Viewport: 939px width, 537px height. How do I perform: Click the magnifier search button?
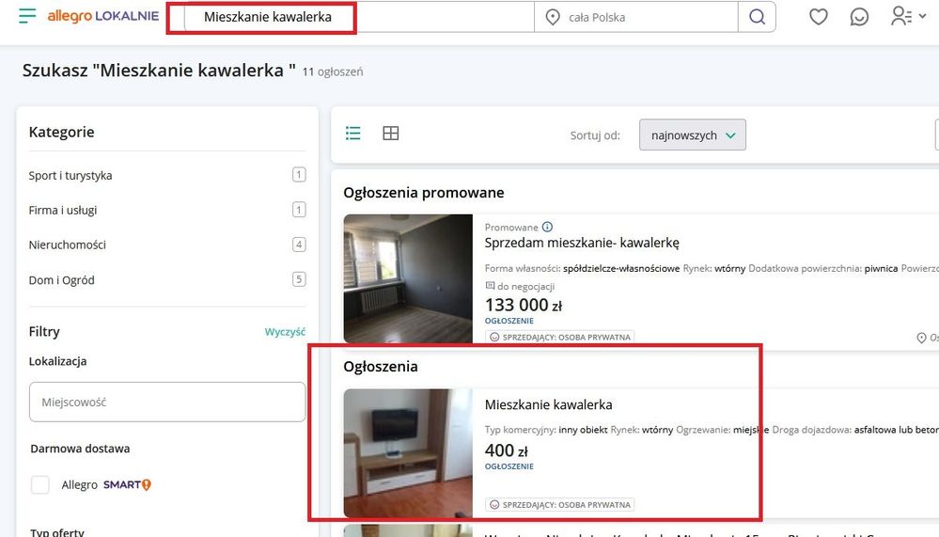tap(757, 17)
